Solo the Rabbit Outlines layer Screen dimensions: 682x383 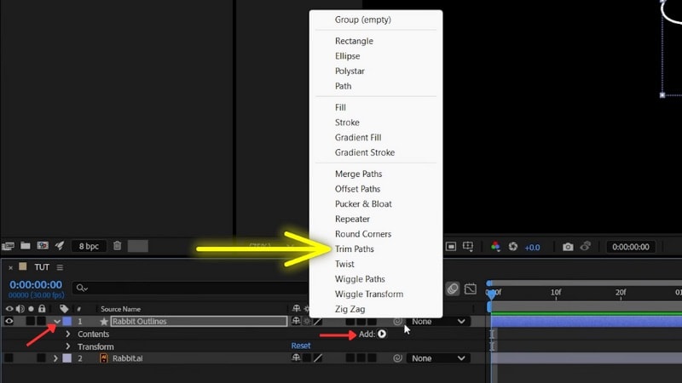[x=31, y=322]
